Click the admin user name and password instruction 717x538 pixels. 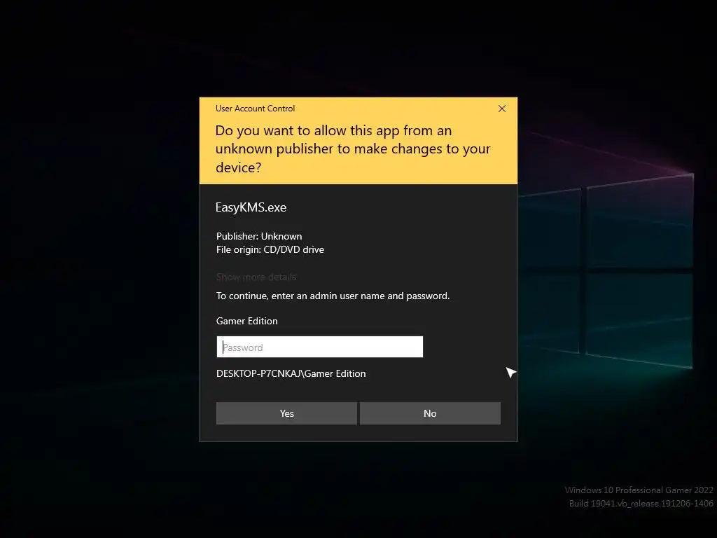(x=333, y=296)
